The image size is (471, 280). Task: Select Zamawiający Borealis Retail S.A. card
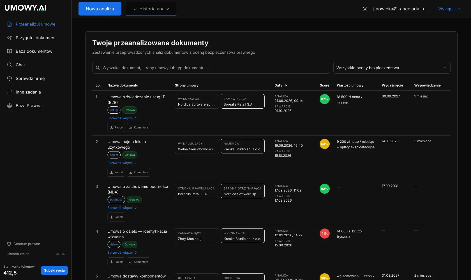click(243, 101)
